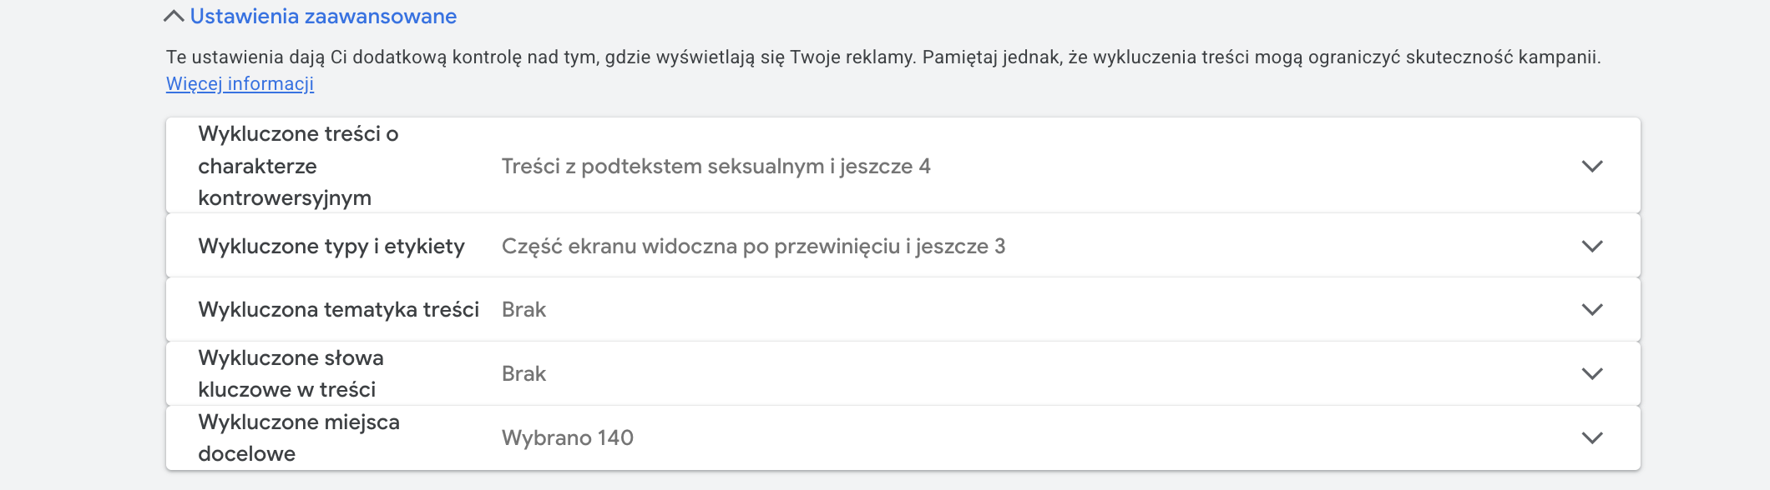Click blank space in Wykluczone miejsca docelowe row
Screen dimensions: 1770x490
coord(1085,438)
